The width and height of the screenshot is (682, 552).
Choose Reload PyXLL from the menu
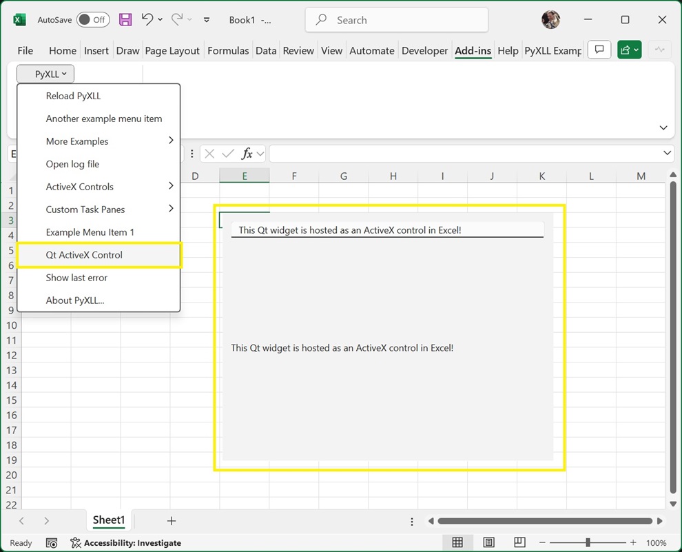(99, 96)
